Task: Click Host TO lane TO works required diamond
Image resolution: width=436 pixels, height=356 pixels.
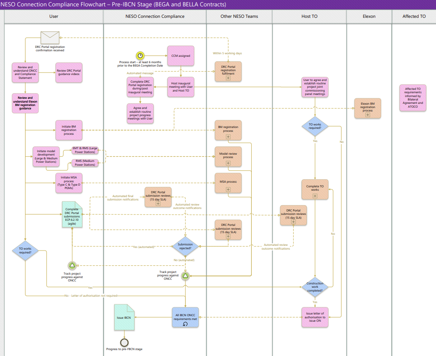Action: (x=315, y=126)
